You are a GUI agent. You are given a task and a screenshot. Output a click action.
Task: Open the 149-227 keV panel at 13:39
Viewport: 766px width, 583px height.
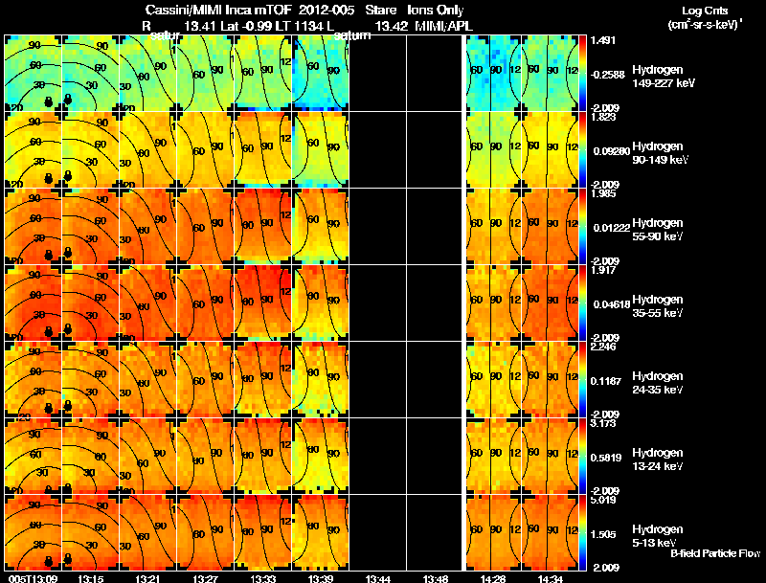point(321,74)
